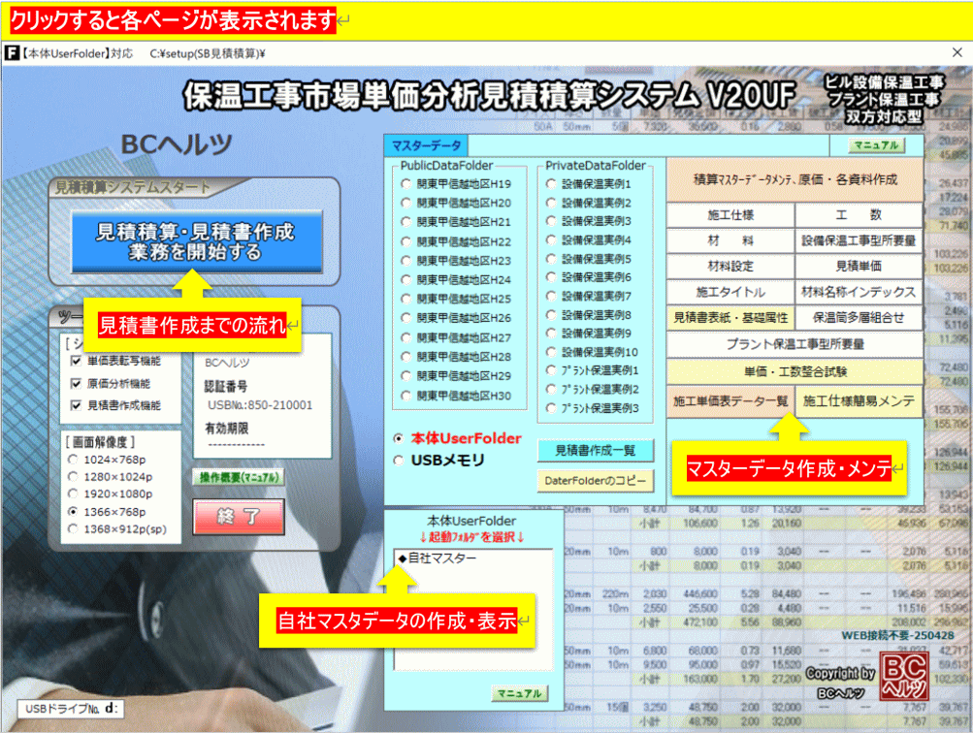Choose 関東甲信越地区H20 data folder
Viewport: 973px width, 733px height.
click(405, 203)
